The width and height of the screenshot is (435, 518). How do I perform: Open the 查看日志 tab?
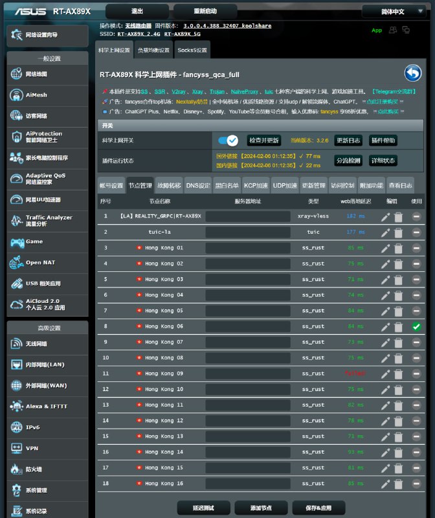tap(400, 186)
